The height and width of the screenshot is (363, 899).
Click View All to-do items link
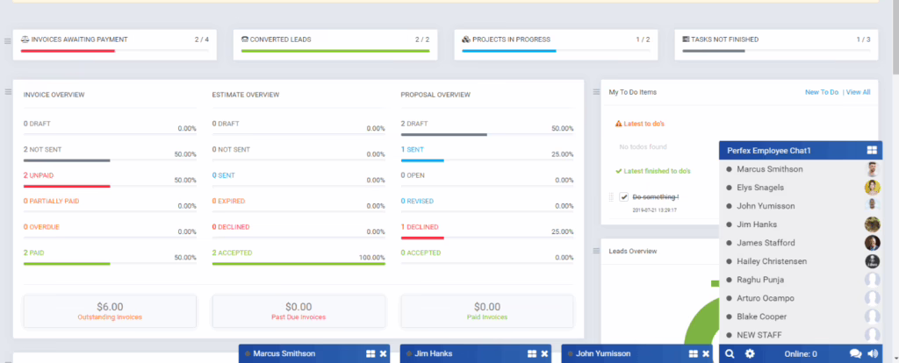[x=857, y=92]
